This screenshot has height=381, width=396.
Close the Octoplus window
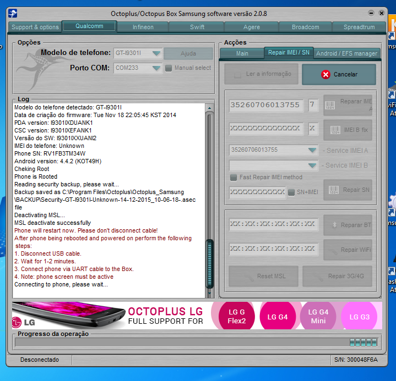[x=381, y=13]
